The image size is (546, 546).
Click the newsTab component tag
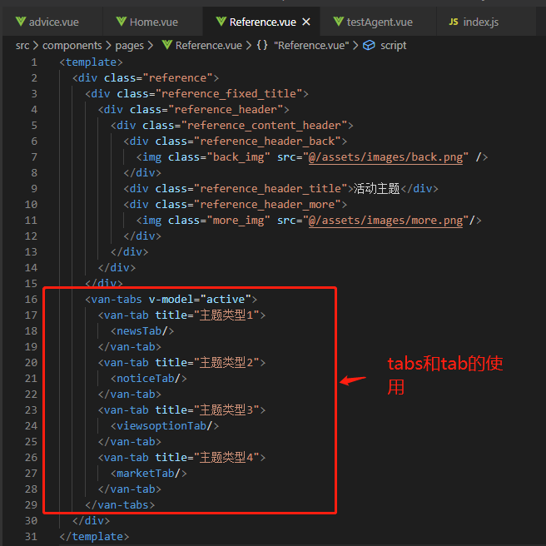[x=142, y=330]
